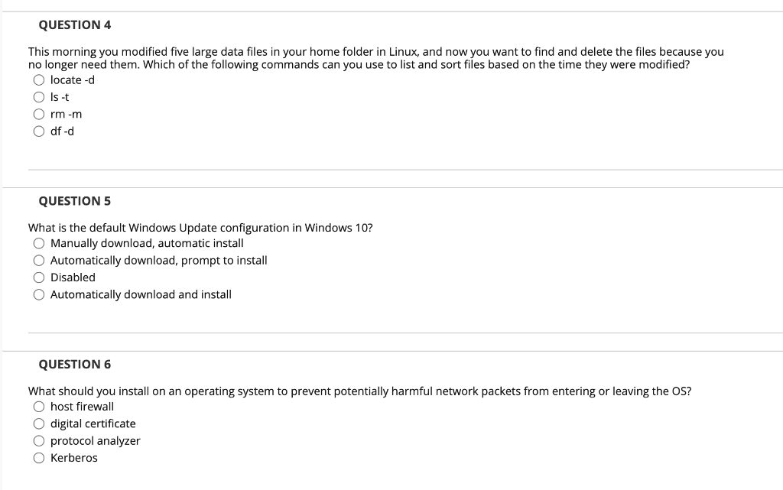
Task: Select the 'locate -d' radio option
Action: pyautogui.click(x=39, y=80)
